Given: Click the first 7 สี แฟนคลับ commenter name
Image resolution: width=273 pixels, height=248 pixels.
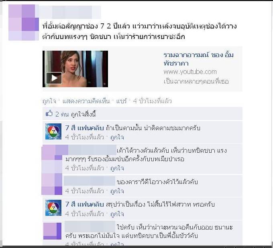Looking at the screenshot, I should pos(84,128).
